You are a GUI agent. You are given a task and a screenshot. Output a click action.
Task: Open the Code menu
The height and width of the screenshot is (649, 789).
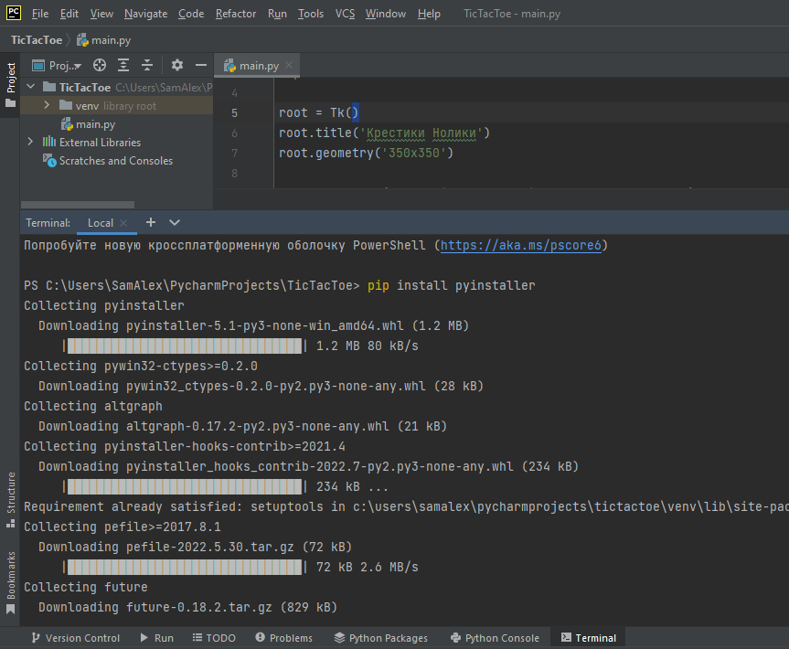pyautogui.click(x=191, y=14)
